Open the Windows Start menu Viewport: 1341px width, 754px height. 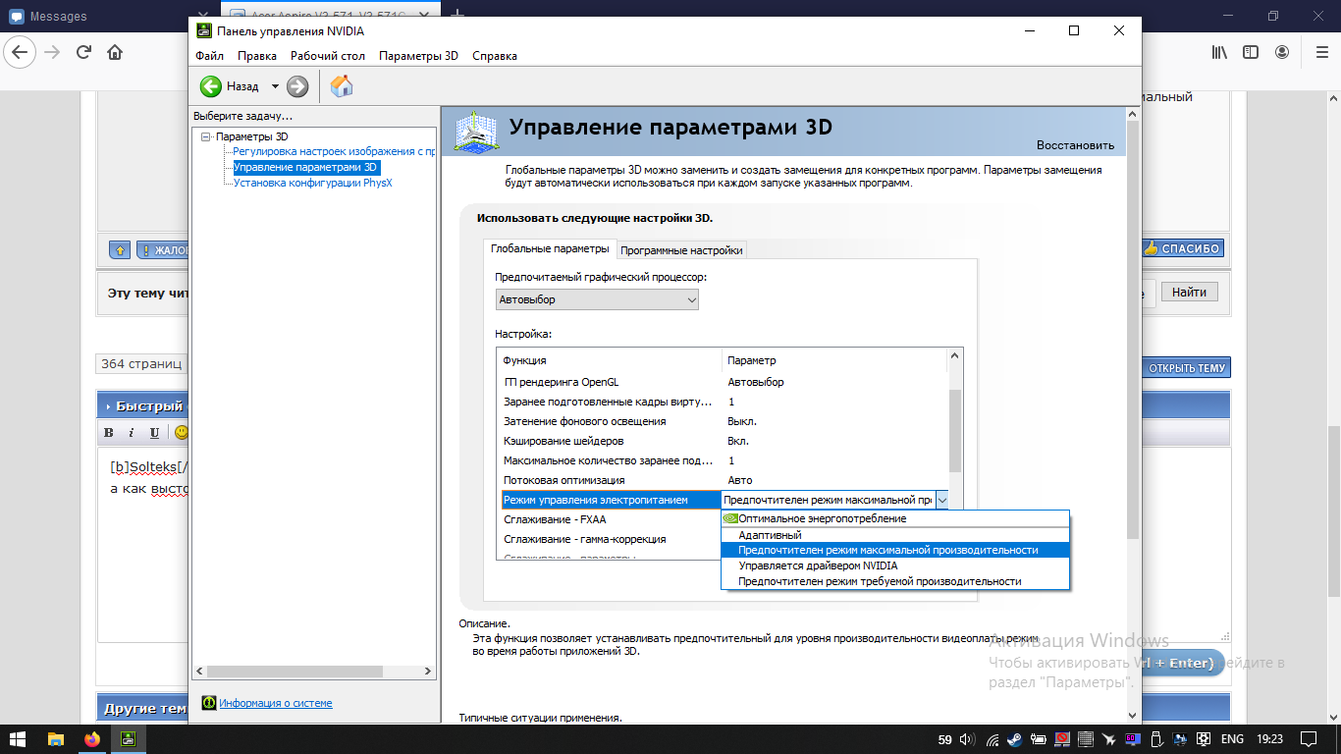18,739
